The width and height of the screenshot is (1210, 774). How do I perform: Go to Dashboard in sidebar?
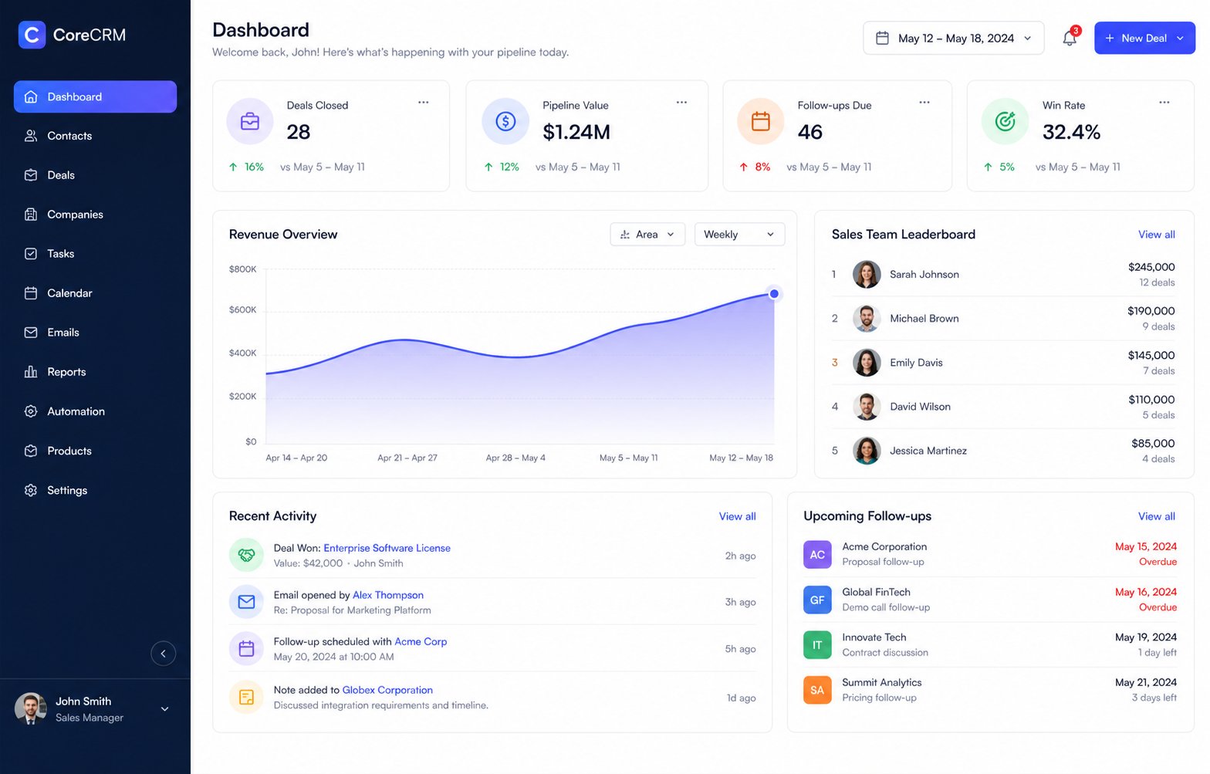(x=95, y=96)
